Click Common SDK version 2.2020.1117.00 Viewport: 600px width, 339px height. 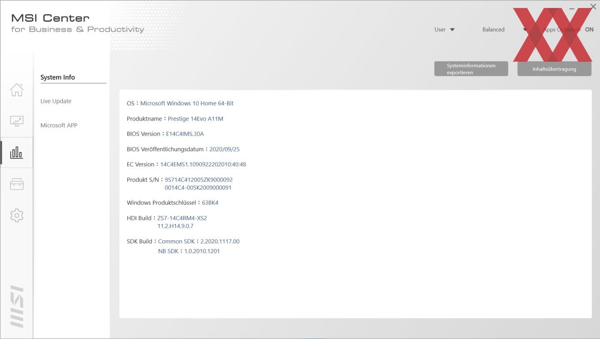pos(220,241)
